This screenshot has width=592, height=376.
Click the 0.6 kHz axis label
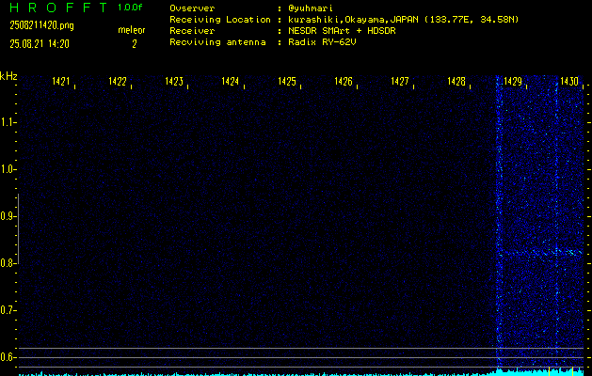pyautogui.click(x=7, y=357)
